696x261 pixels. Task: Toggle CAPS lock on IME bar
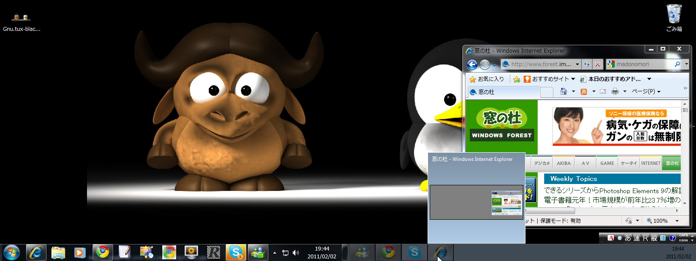(x=683, y=236)
